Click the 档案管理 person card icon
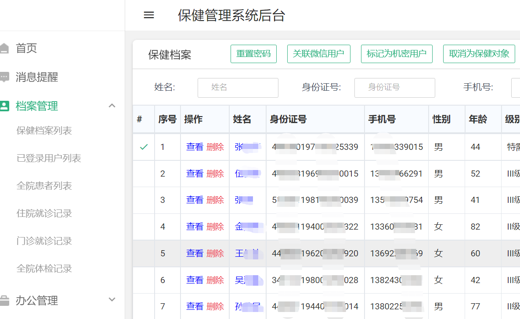 click(4, 106)
